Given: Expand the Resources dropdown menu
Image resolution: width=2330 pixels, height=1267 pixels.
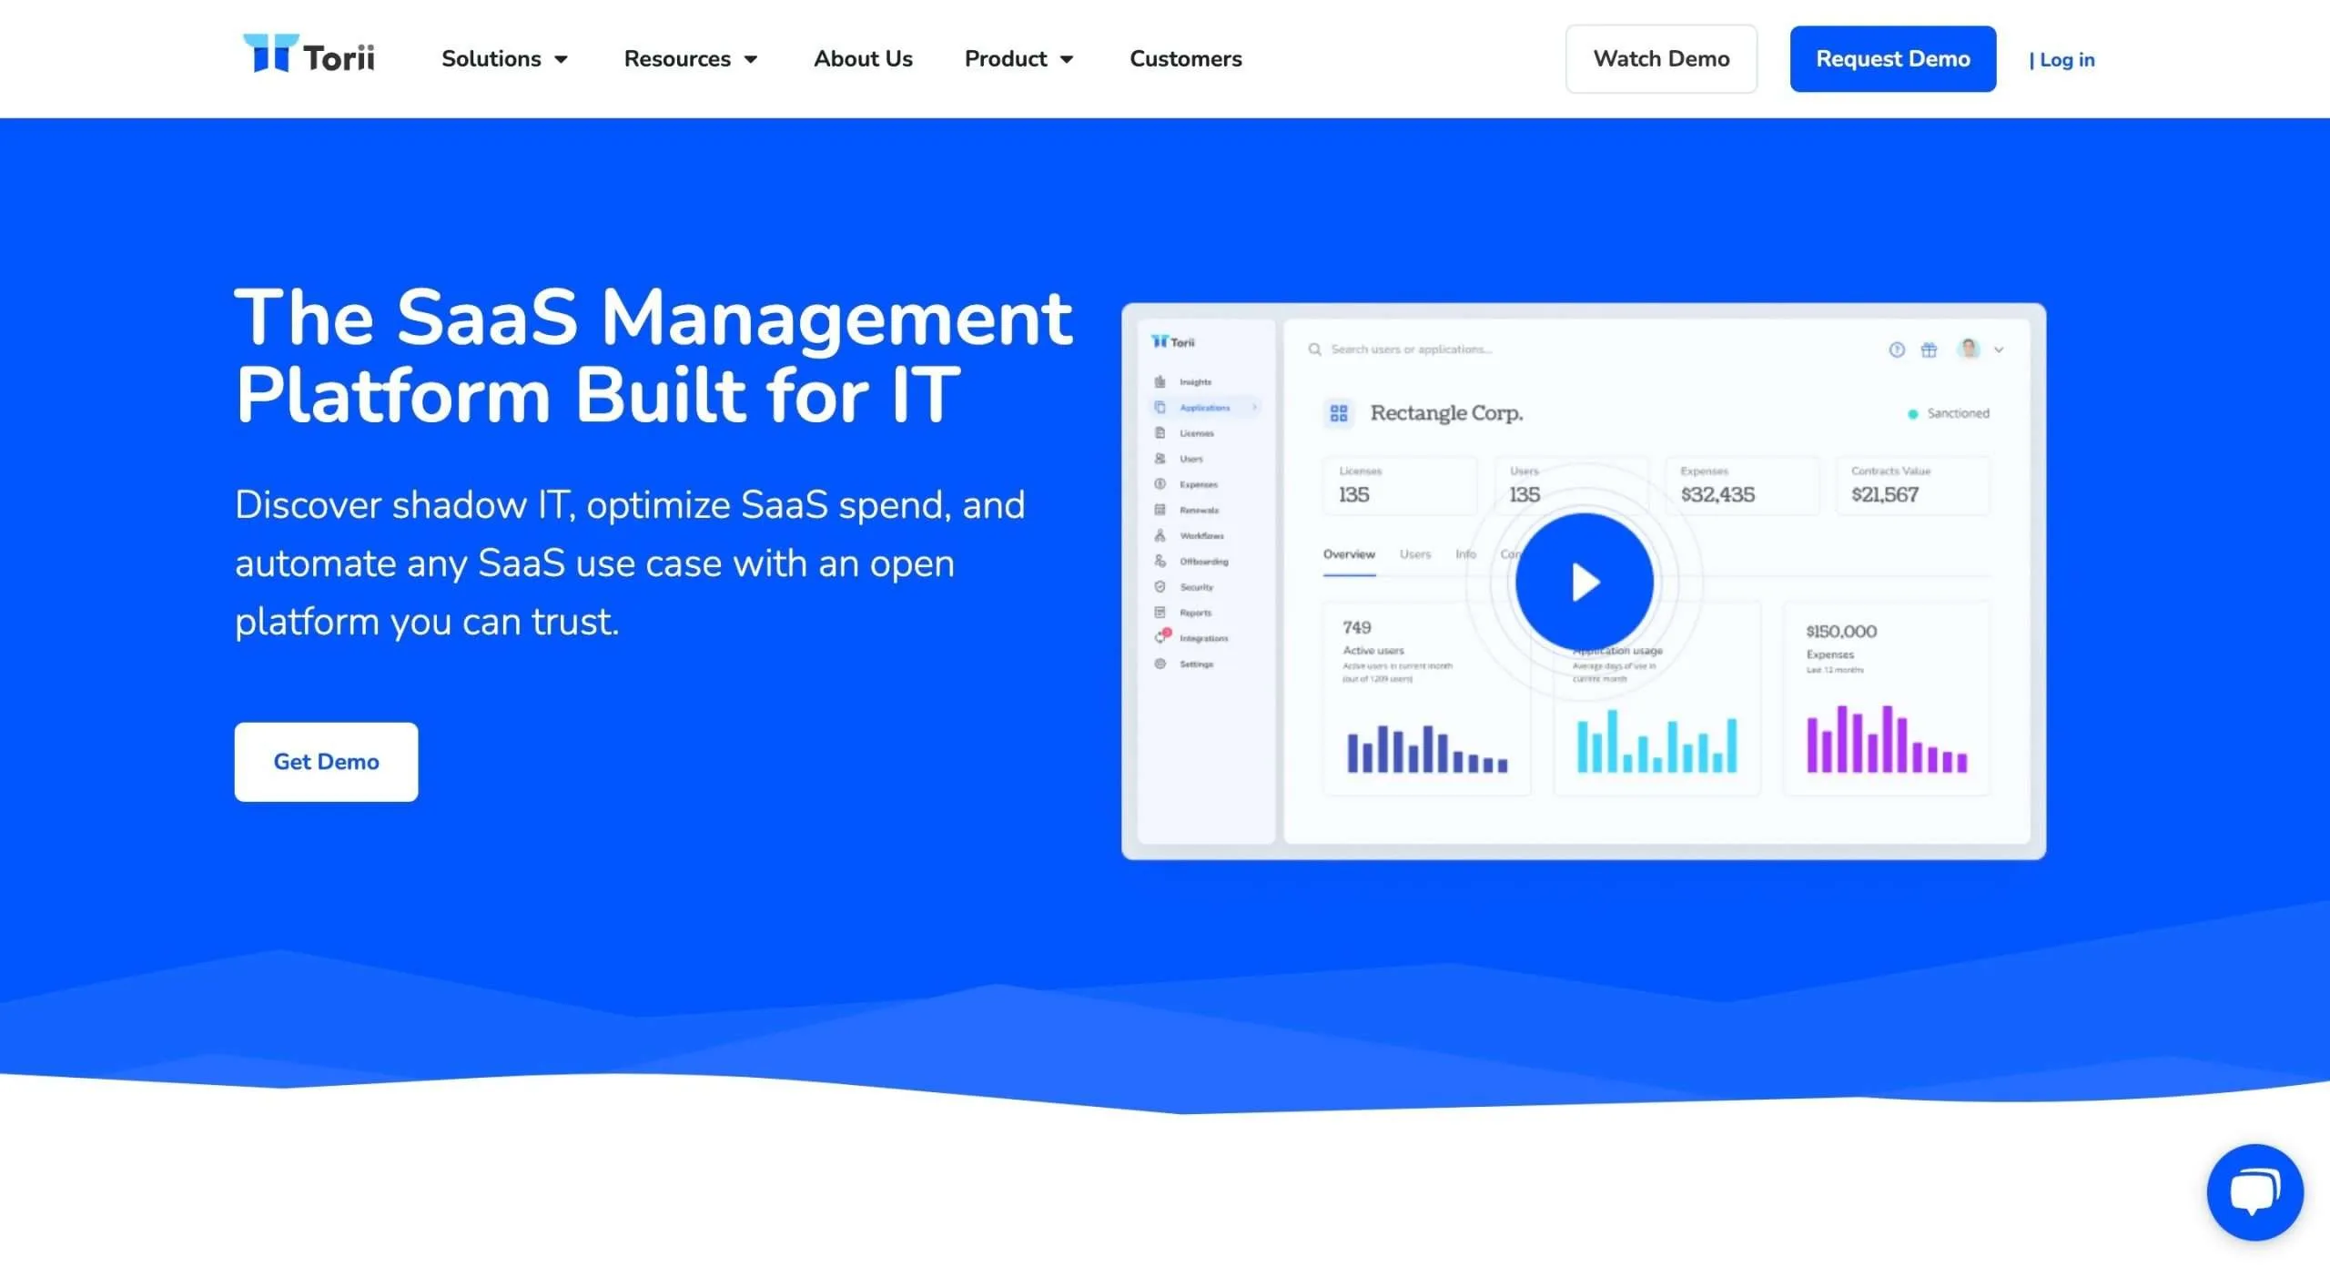Looking at the screenshot, I should 691,59.
